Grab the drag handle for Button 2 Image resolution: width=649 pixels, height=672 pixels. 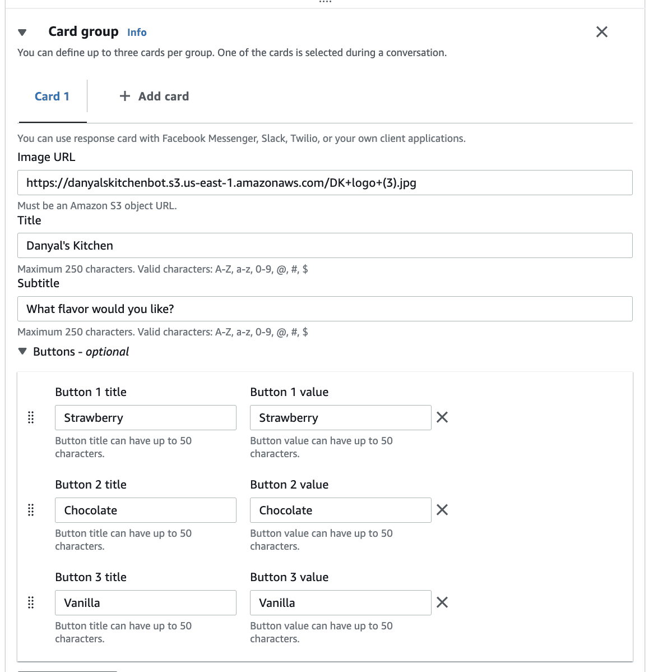pos(31,510)
